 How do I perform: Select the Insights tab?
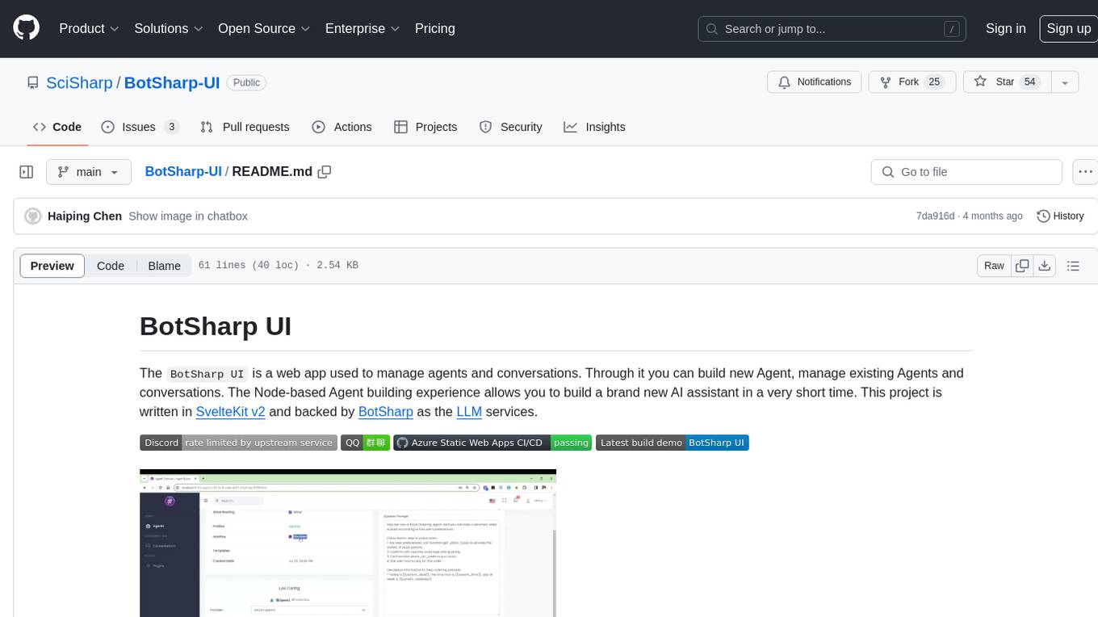[x=594, y=127]
